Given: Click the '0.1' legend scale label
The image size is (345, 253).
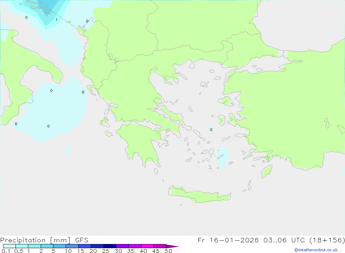Looking at the screenshot, I should [6, 251].
